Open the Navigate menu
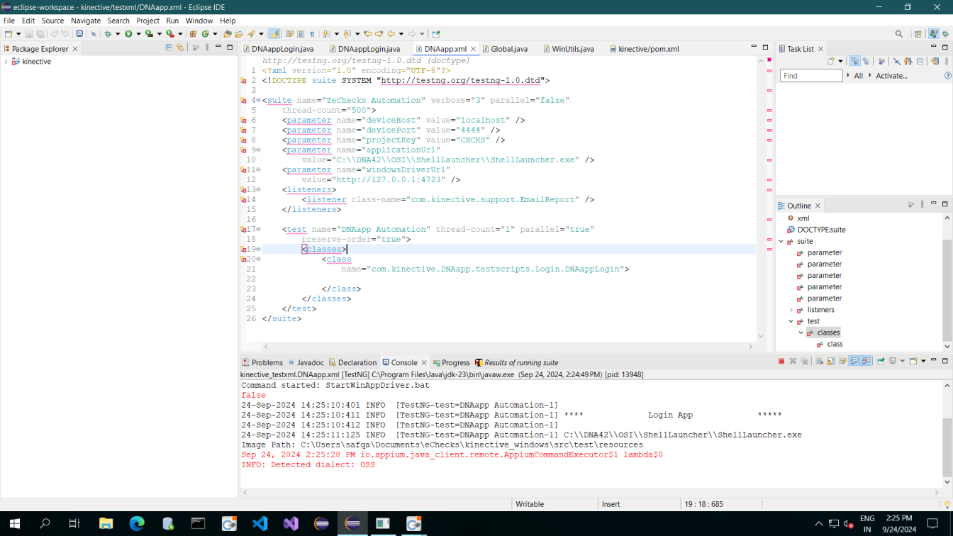Viewport: 953px width, 536px height. pos(85,21)
